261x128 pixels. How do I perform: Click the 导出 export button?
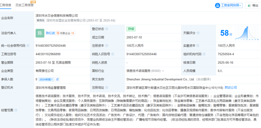coord(253,5)
